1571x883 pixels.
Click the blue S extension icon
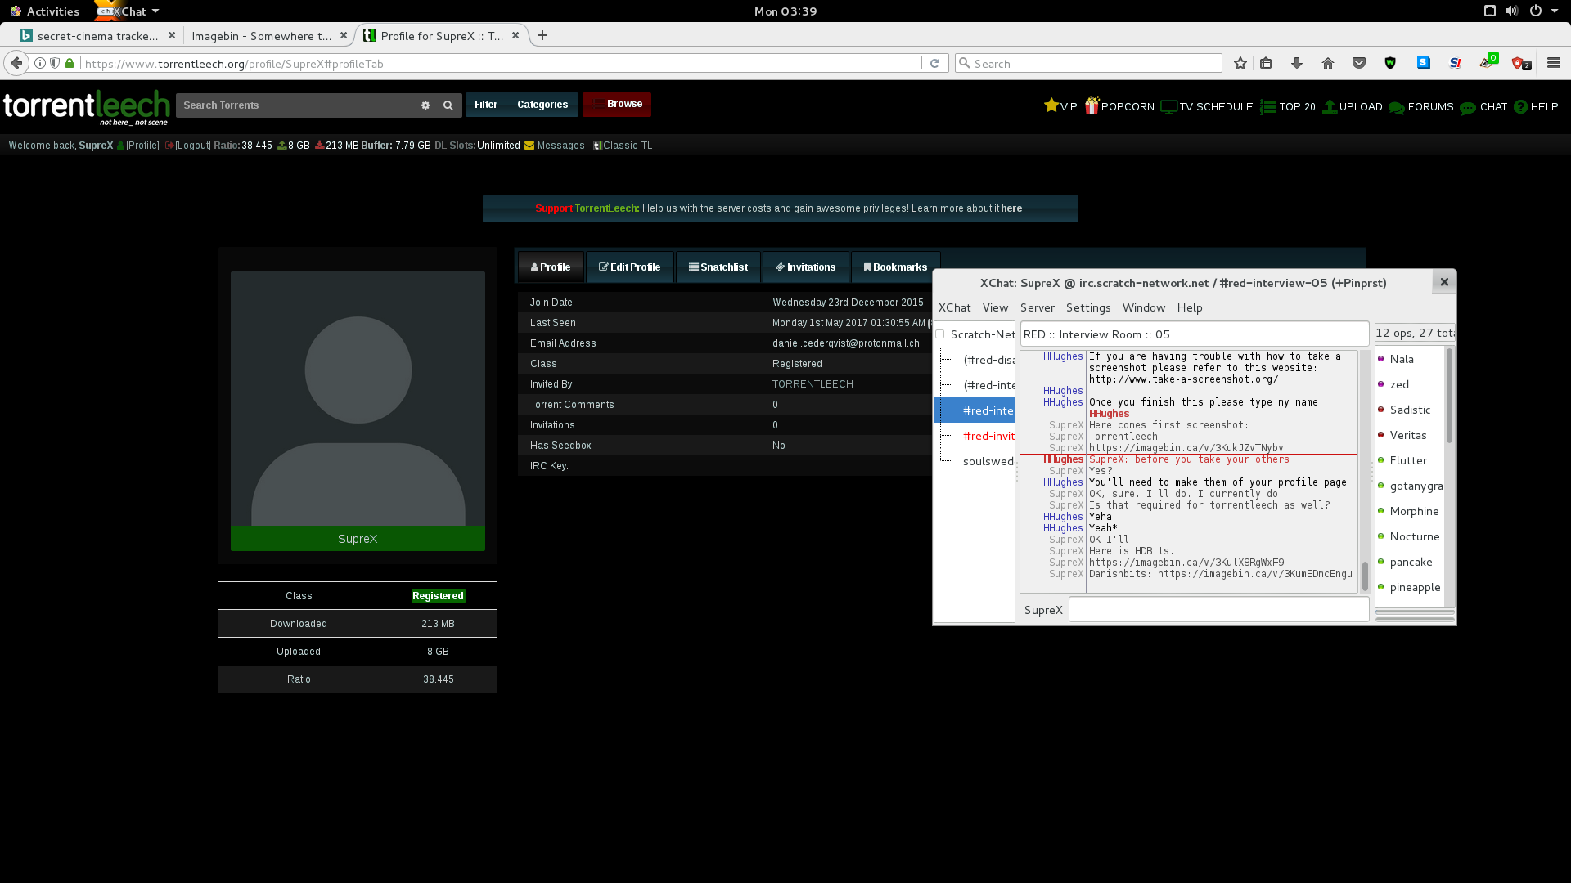tap(1424, 64)
